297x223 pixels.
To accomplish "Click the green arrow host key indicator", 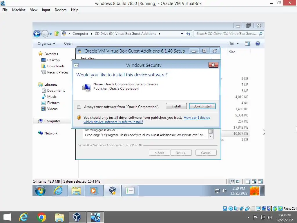I will (280, 208).
